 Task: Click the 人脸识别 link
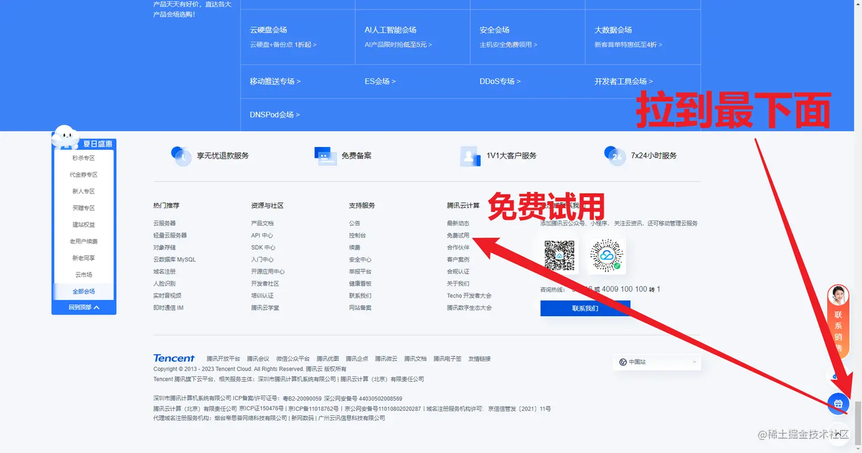click(x=164, y=284)
